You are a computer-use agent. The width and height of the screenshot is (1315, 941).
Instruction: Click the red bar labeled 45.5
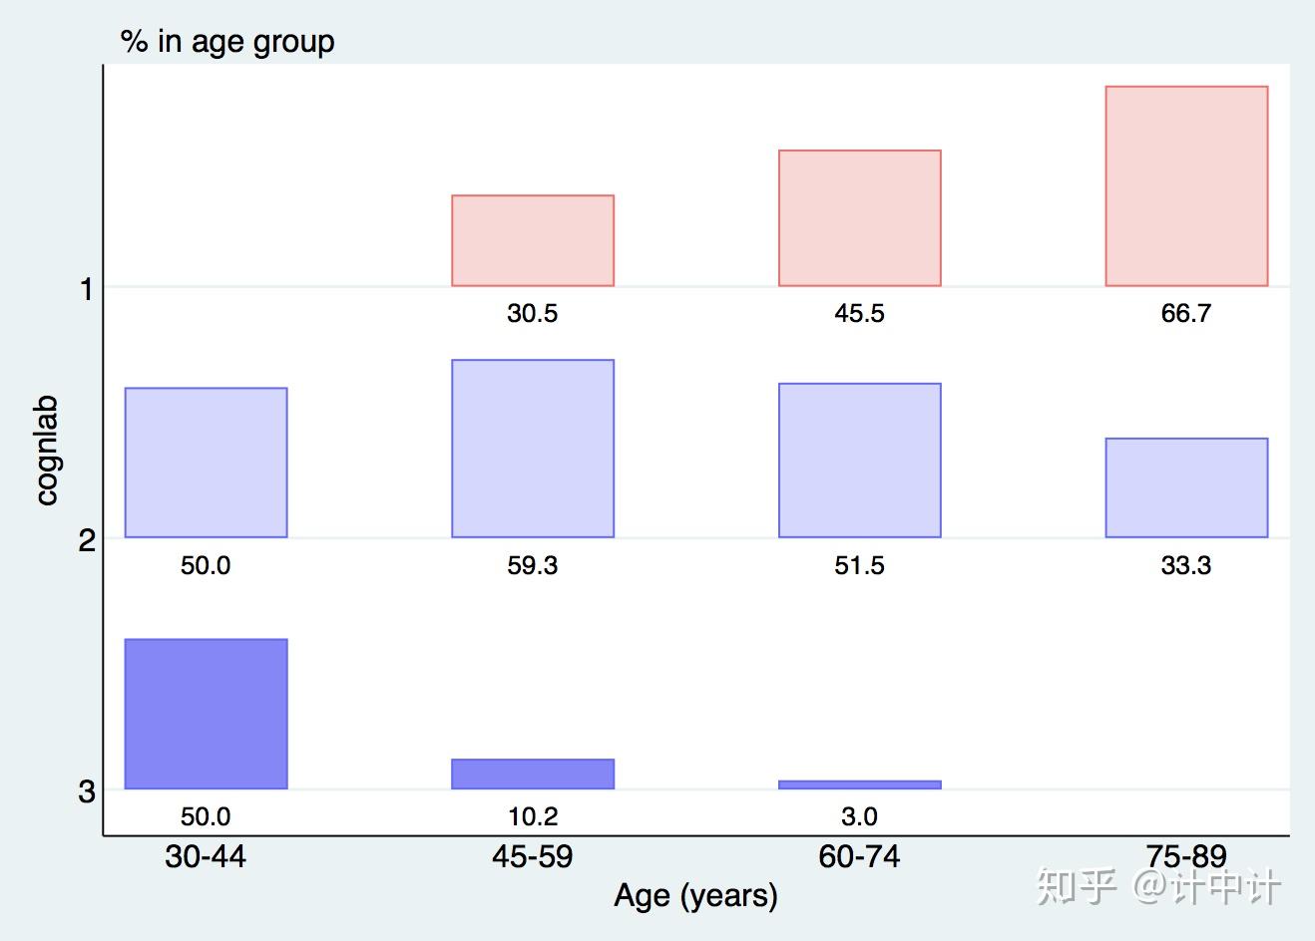[859, 218]
